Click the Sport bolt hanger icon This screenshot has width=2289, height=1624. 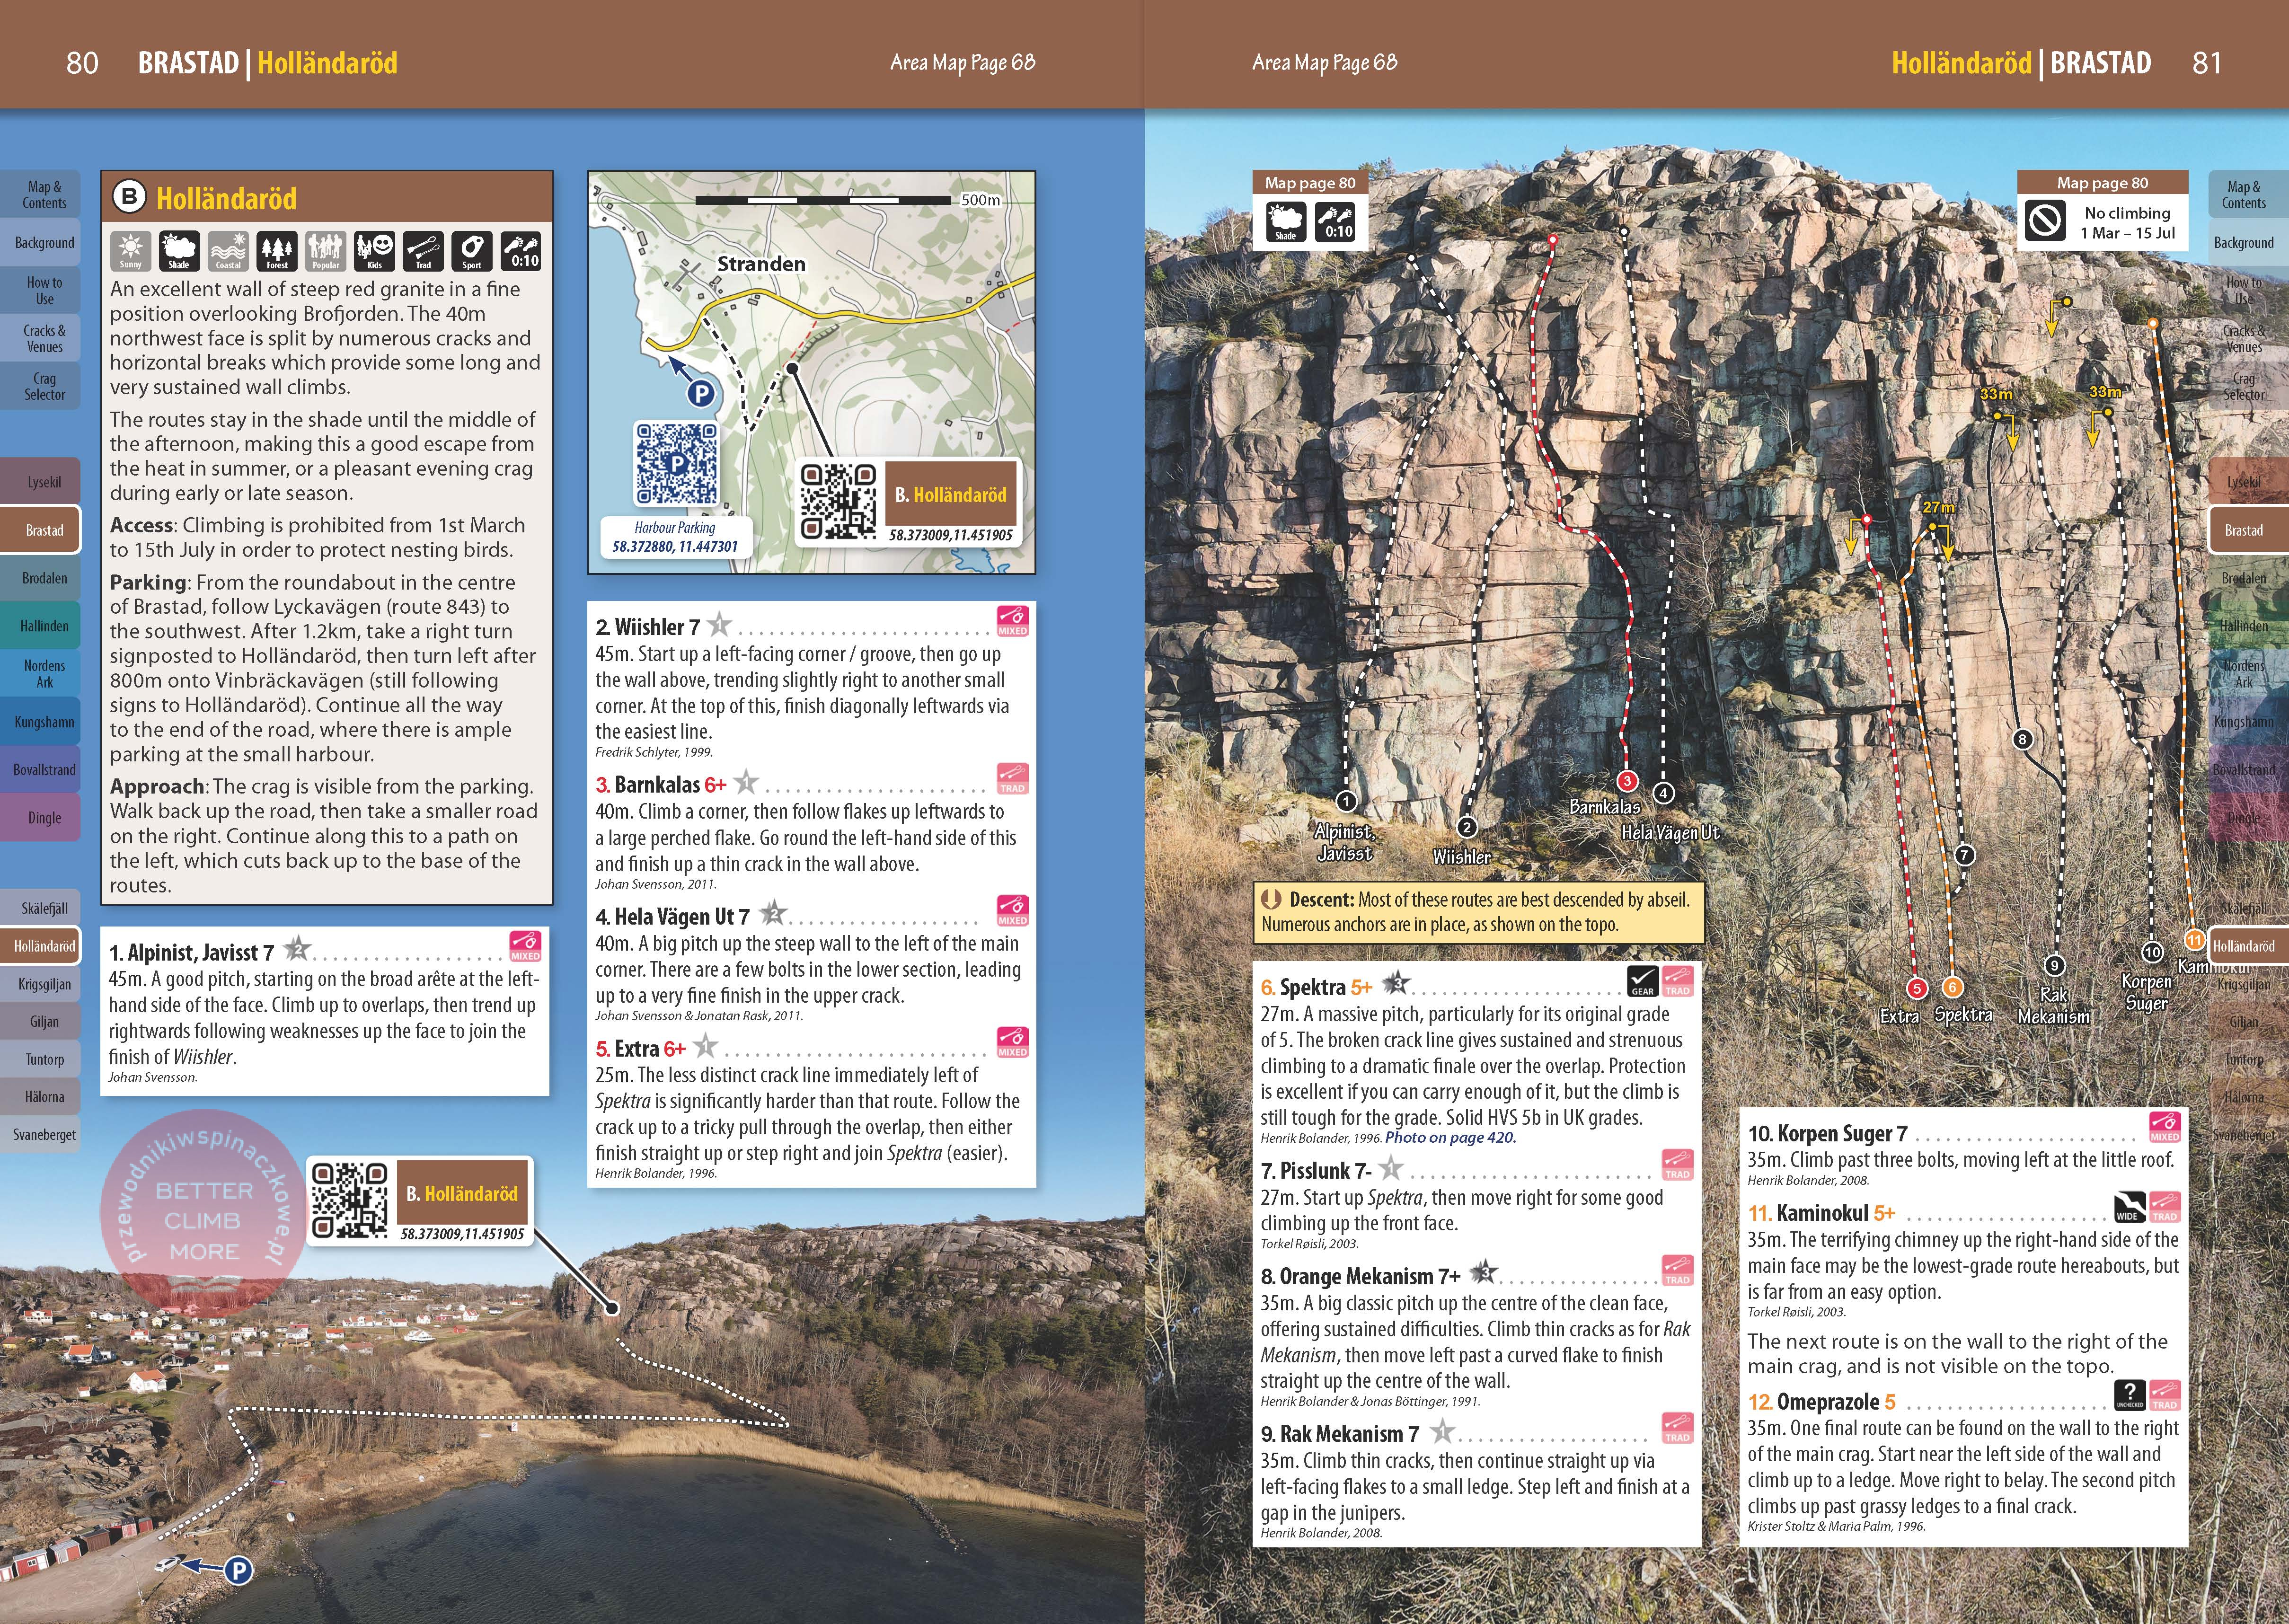coord(472,251)
